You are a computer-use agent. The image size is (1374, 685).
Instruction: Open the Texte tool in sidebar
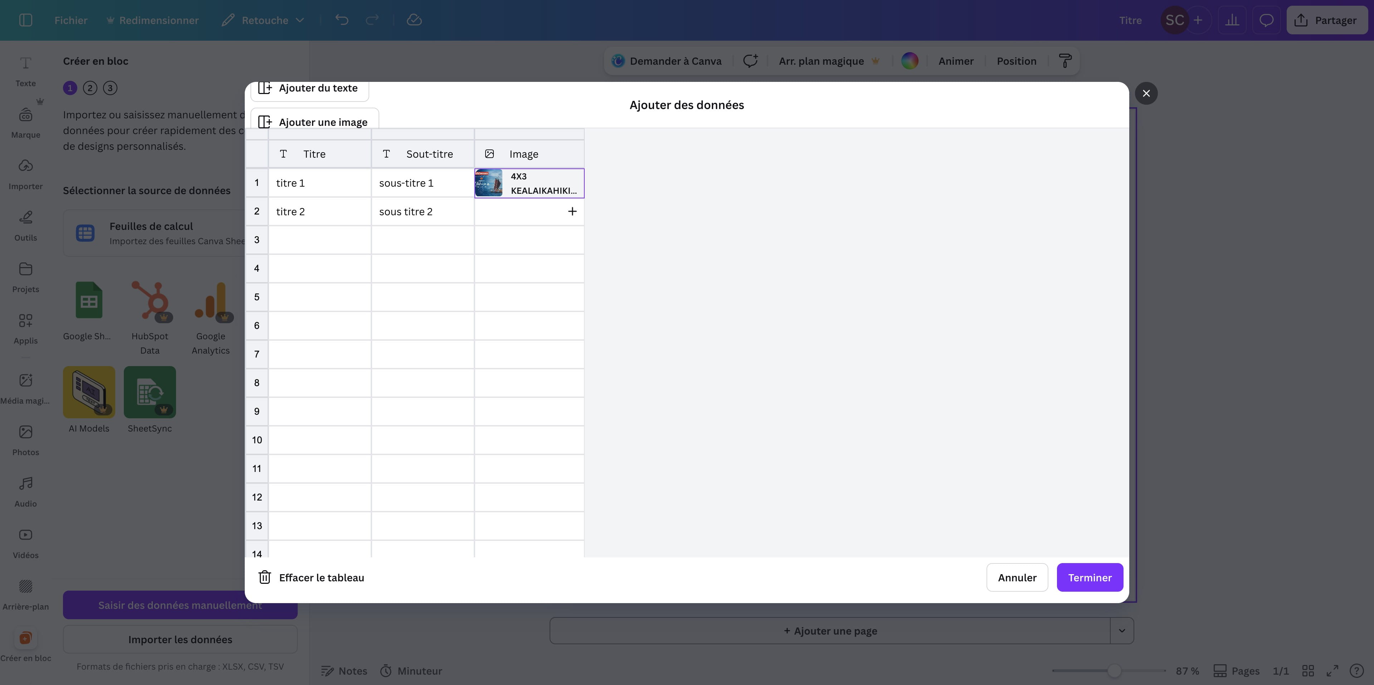click(26, 72)
